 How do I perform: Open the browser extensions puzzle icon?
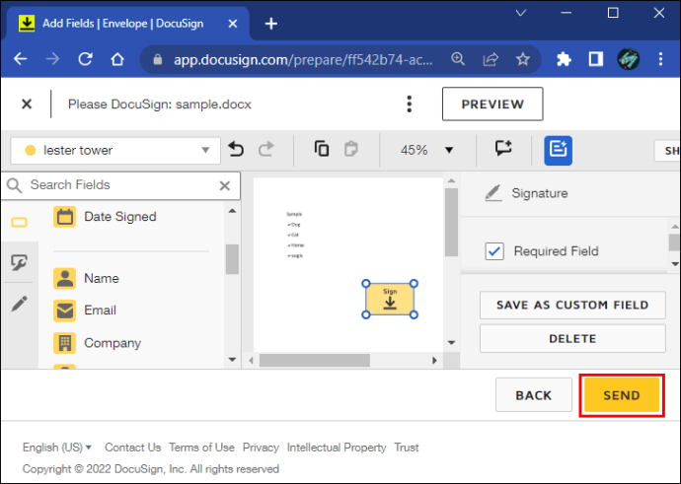[564, 58]
